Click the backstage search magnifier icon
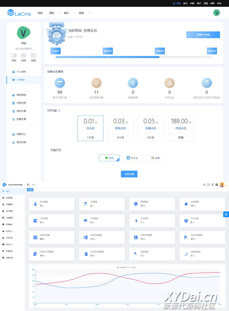229x311 pixels. (x=204, y=185)
